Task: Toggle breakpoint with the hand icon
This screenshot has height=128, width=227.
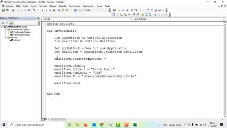Action: pyautogui.click(x=132, y=10)
